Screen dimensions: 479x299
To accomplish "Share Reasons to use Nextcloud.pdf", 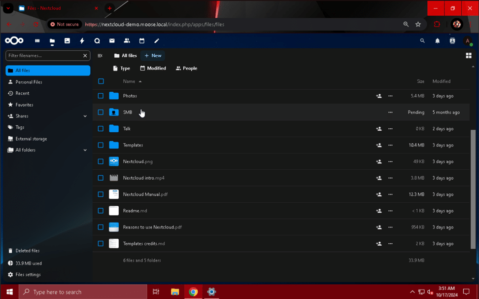I will point(379,227).
